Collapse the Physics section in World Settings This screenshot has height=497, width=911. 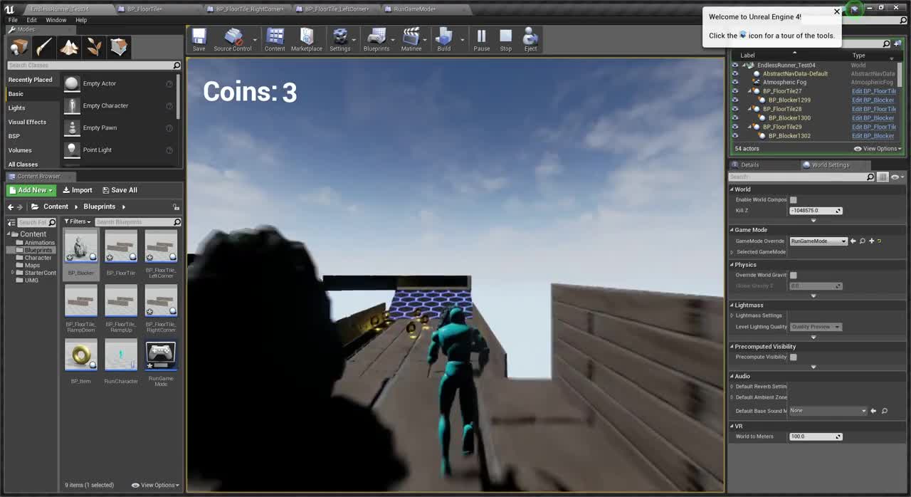pyautogui.click(x=733, y=264)
